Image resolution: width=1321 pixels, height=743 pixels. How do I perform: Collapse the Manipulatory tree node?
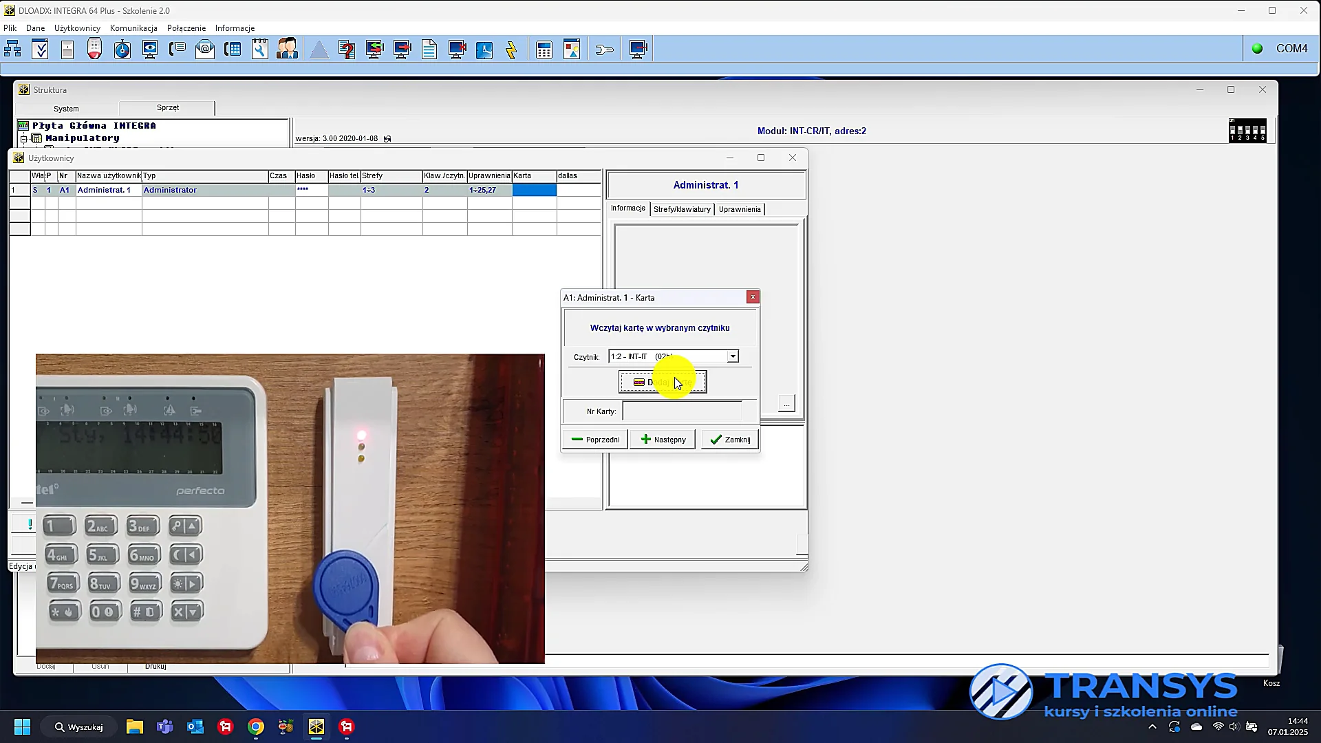pyautogui.click(x=23, y=138)
